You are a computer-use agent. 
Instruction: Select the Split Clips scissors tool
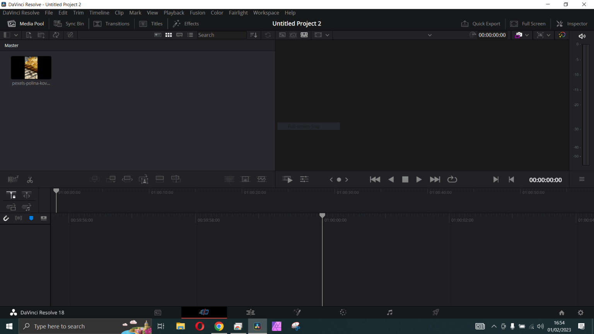pos(30,180)
